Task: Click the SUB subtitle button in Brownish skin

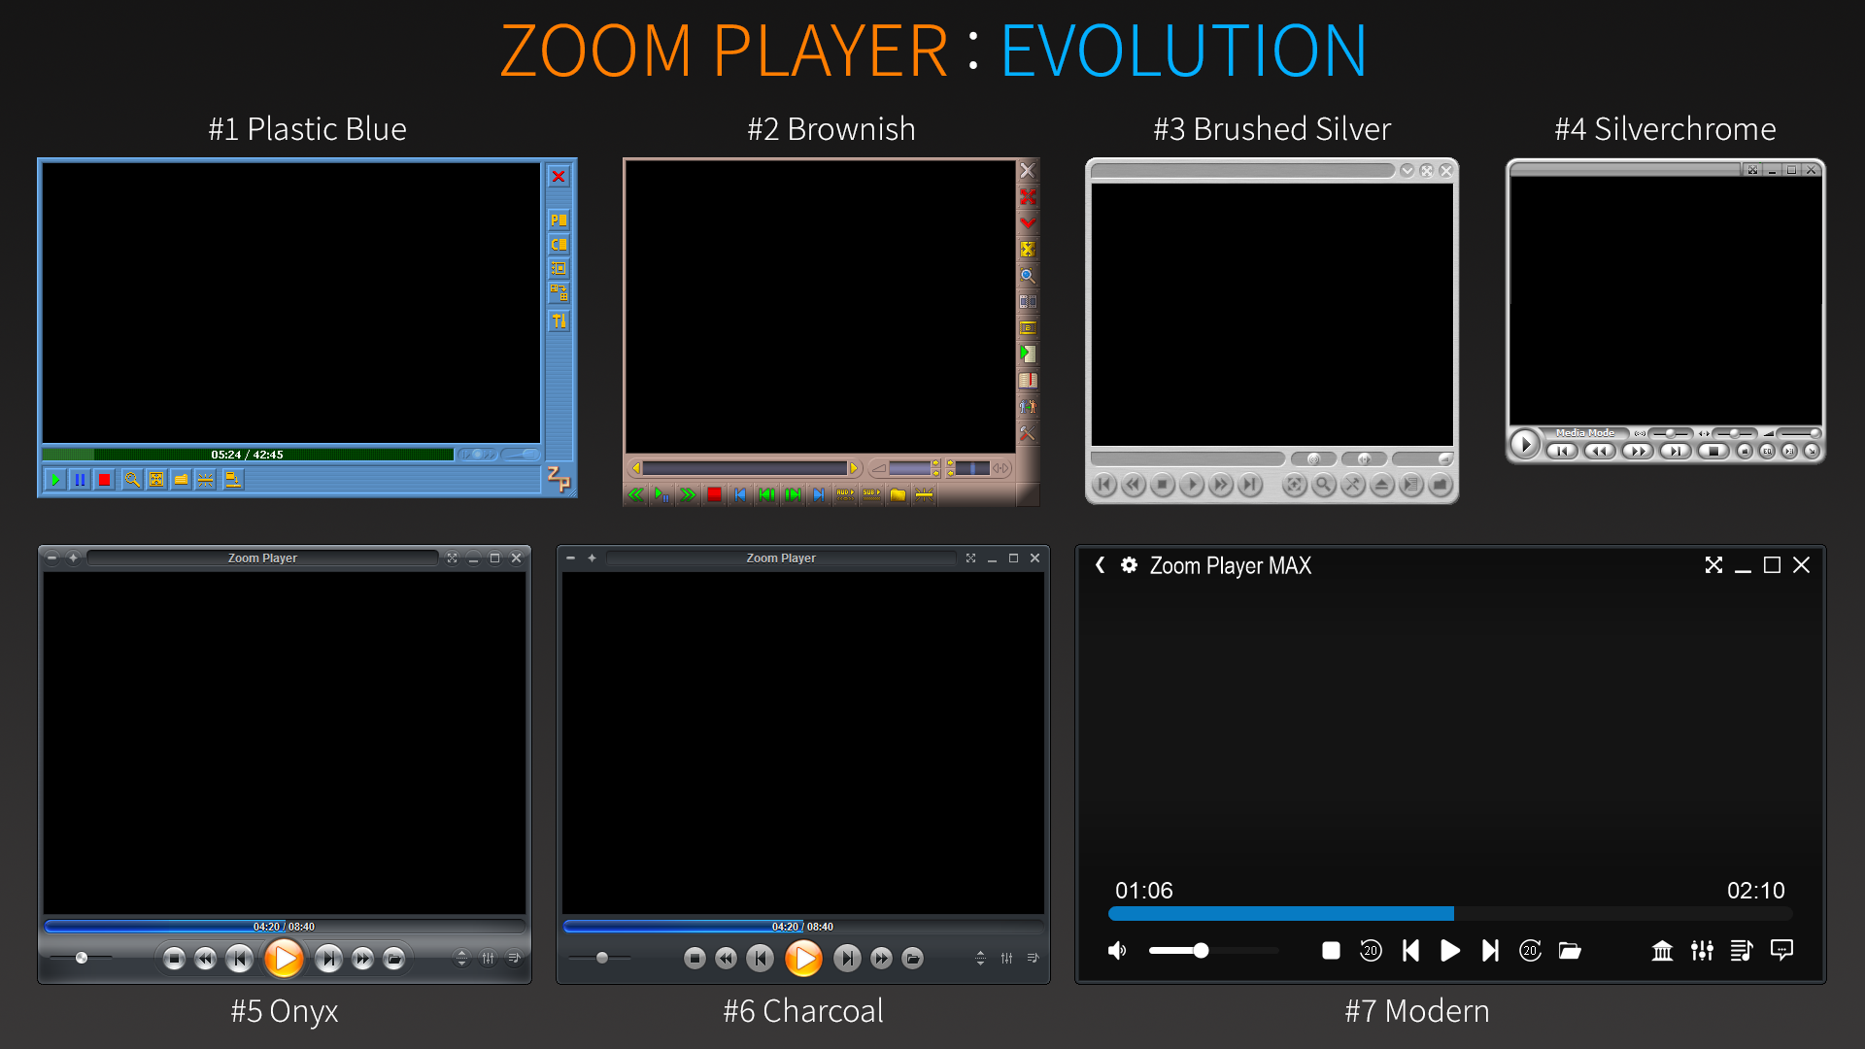Action: point(871,494)
